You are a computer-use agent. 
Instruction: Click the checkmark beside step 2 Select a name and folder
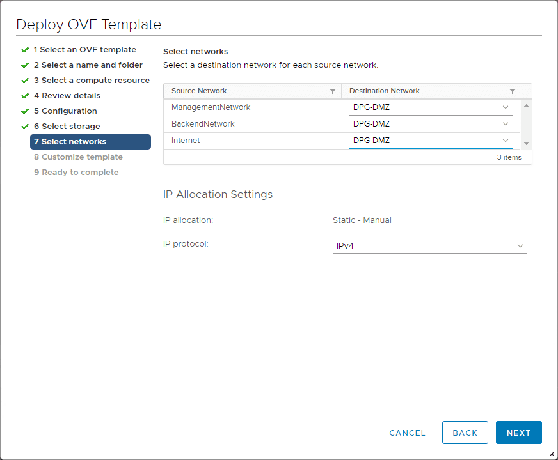(26, 65)
